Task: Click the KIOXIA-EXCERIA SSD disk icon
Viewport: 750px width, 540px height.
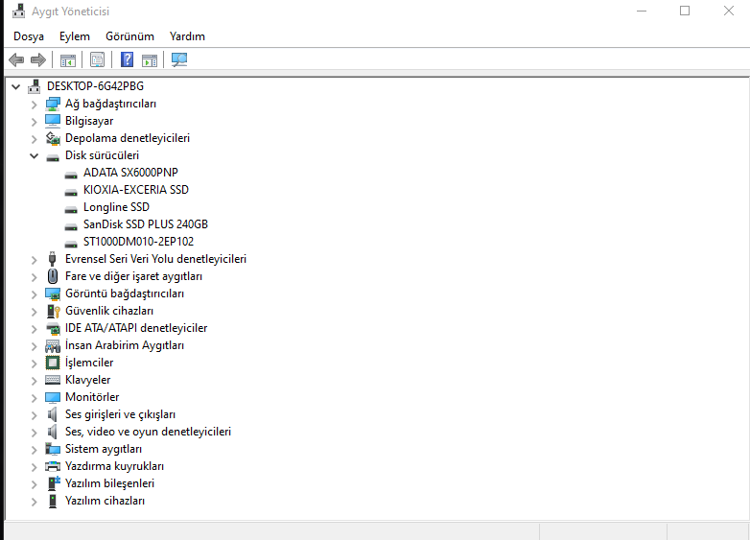Action: click(x=71, y=192)
